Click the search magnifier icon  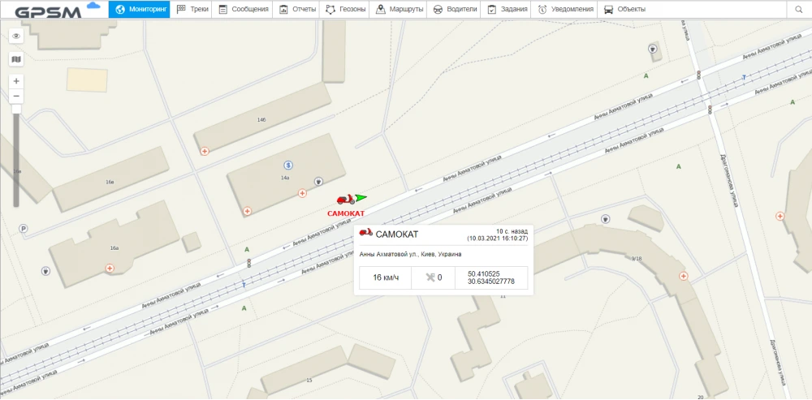tap(798, 9)
